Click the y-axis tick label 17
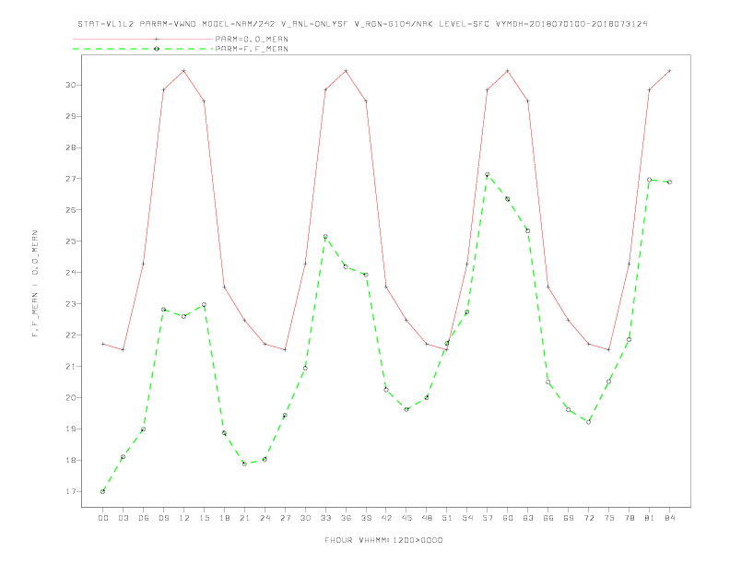The width and height of the screenshot is (730, 564). (71, 491)
